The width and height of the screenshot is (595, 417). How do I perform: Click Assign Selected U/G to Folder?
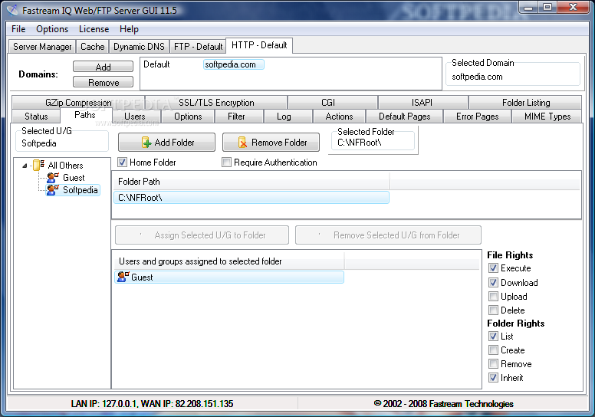click(x=202, y=235)
